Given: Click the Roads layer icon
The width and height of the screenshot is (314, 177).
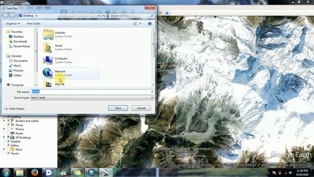Looking at the screenshot, I should [x=12, y=133].
